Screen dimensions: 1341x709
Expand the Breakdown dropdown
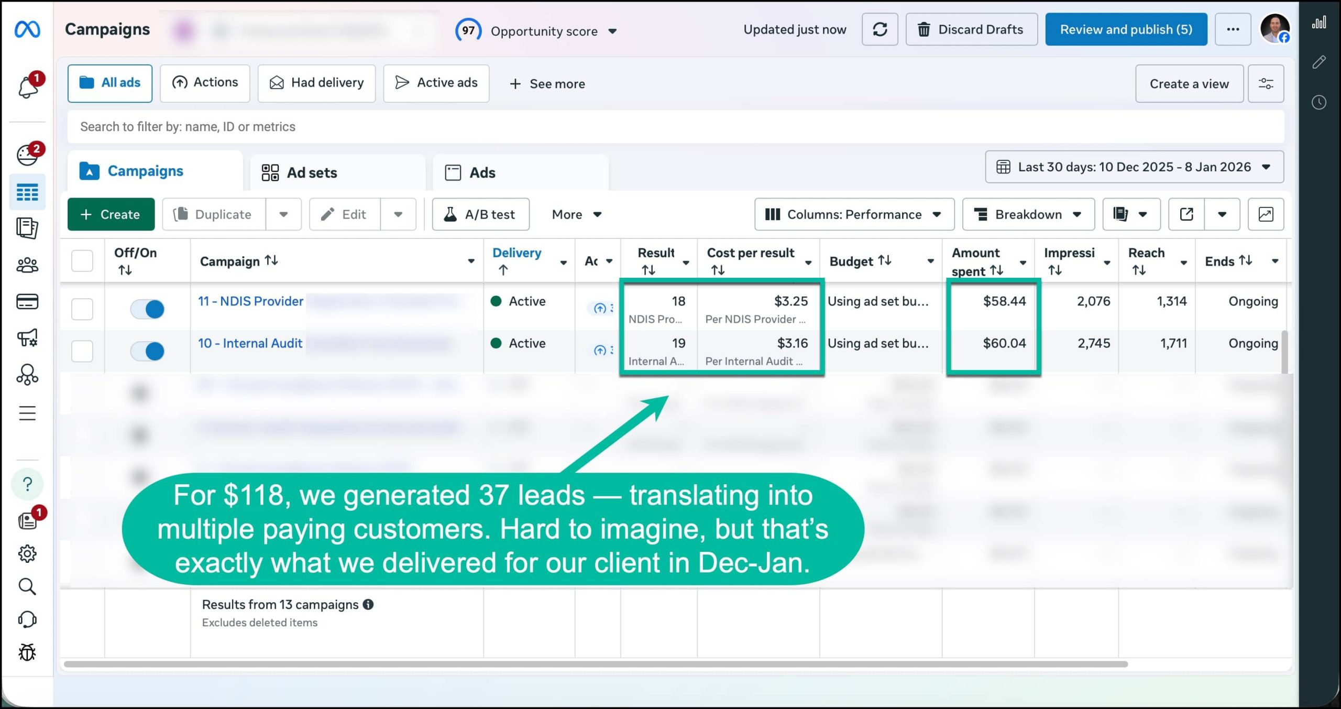[1028, 214]
